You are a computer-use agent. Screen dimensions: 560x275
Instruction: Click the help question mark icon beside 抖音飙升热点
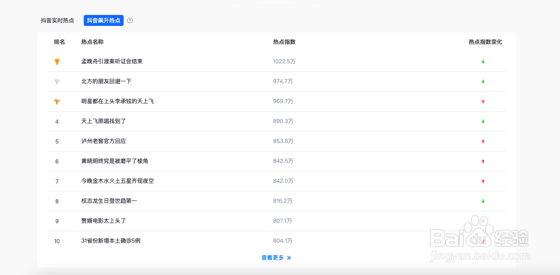(130, 20)
